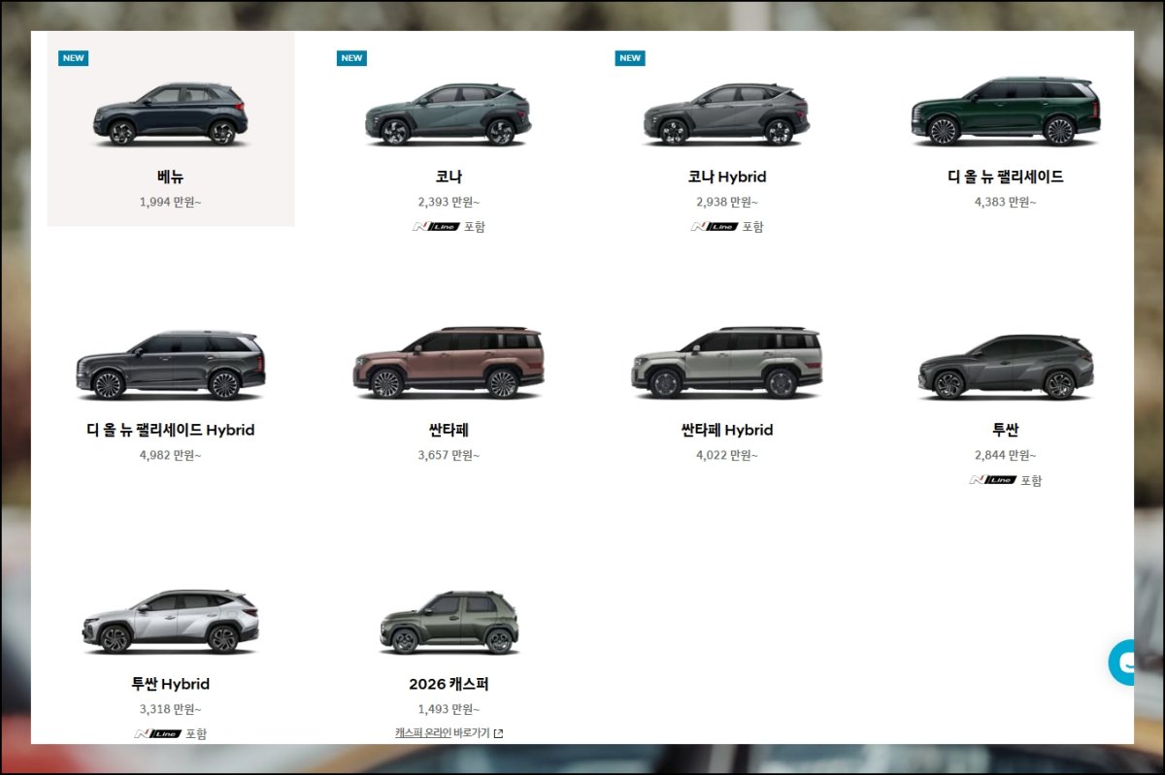This screenshot has width=1165, height=775.
Task: Click the 2,938 만원~ price text
Action: pos(727,203)
